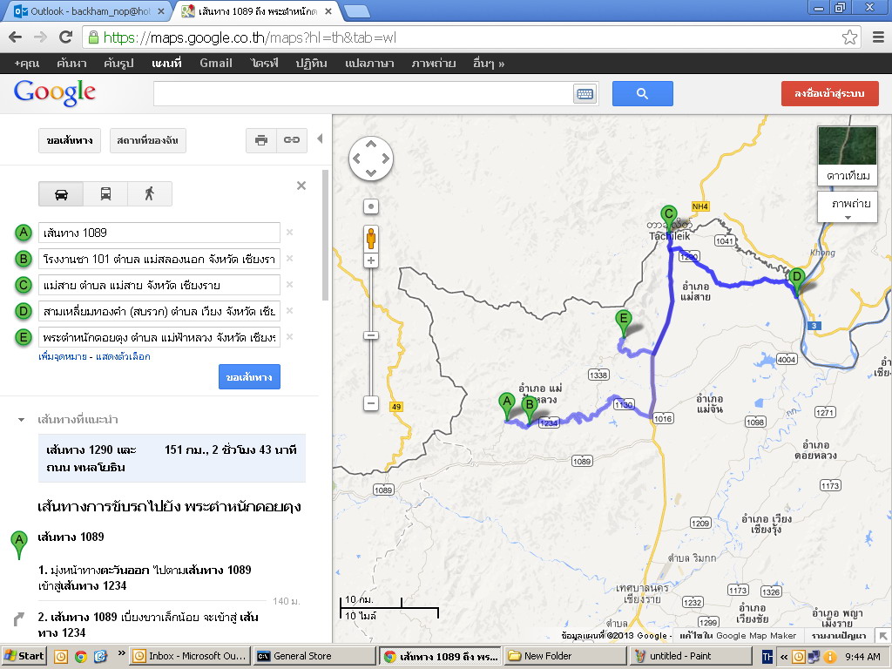892x669 pixels.
Task: Select suggested route เส้นทาง 1290
Action: 172,458
